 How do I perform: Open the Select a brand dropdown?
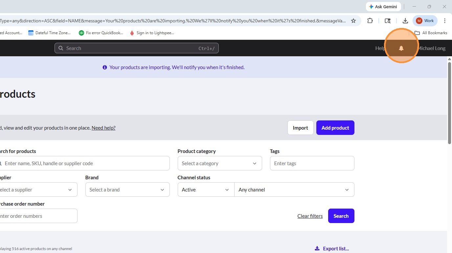[127, 190]
